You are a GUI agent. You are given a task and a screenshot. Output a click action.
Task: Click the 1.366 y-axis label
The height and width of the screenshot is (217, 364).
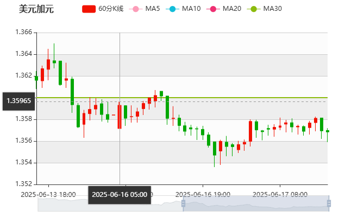point(24,32)
